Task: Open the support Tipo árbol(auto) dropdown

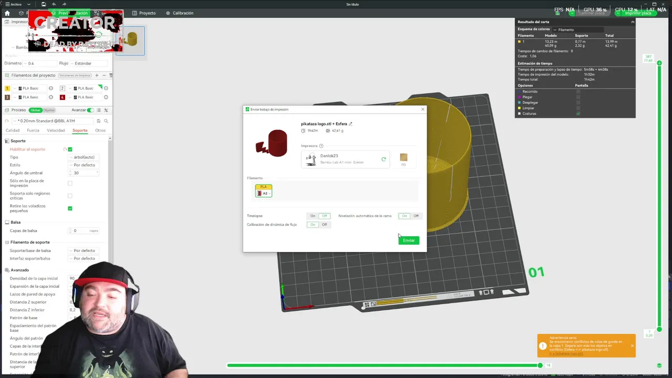Action: (83, 157)
